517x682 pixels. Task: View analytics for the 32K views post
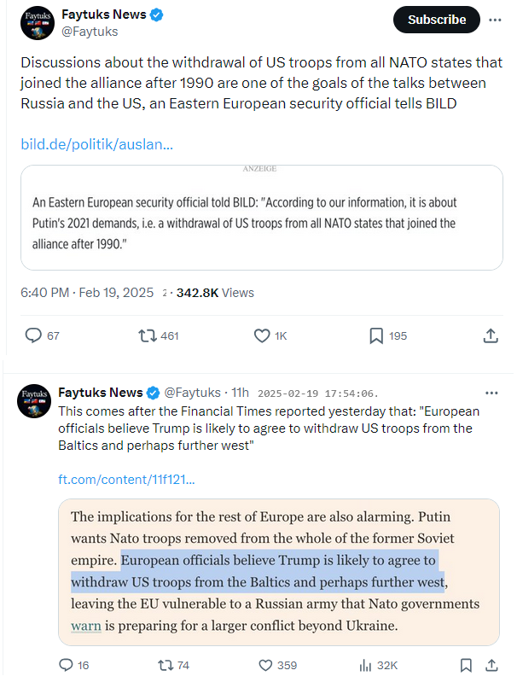pyautogui.click(x=368, y=665)
